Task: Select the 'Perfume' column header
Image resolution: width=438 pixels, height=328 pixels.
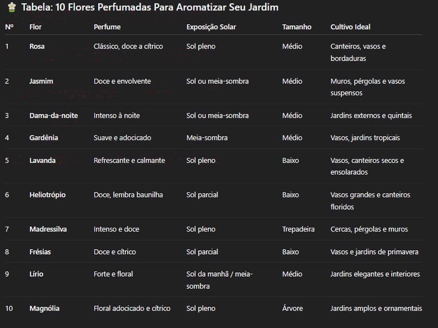Action: point(107,27)
